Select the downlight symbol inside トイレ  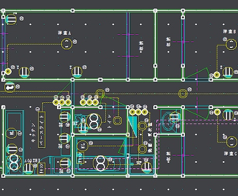[117, 120]
